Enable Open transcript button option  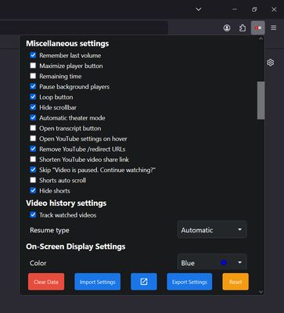point(33,128)
